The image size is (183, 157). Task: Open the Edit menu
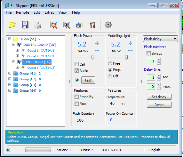click(37, 12)
